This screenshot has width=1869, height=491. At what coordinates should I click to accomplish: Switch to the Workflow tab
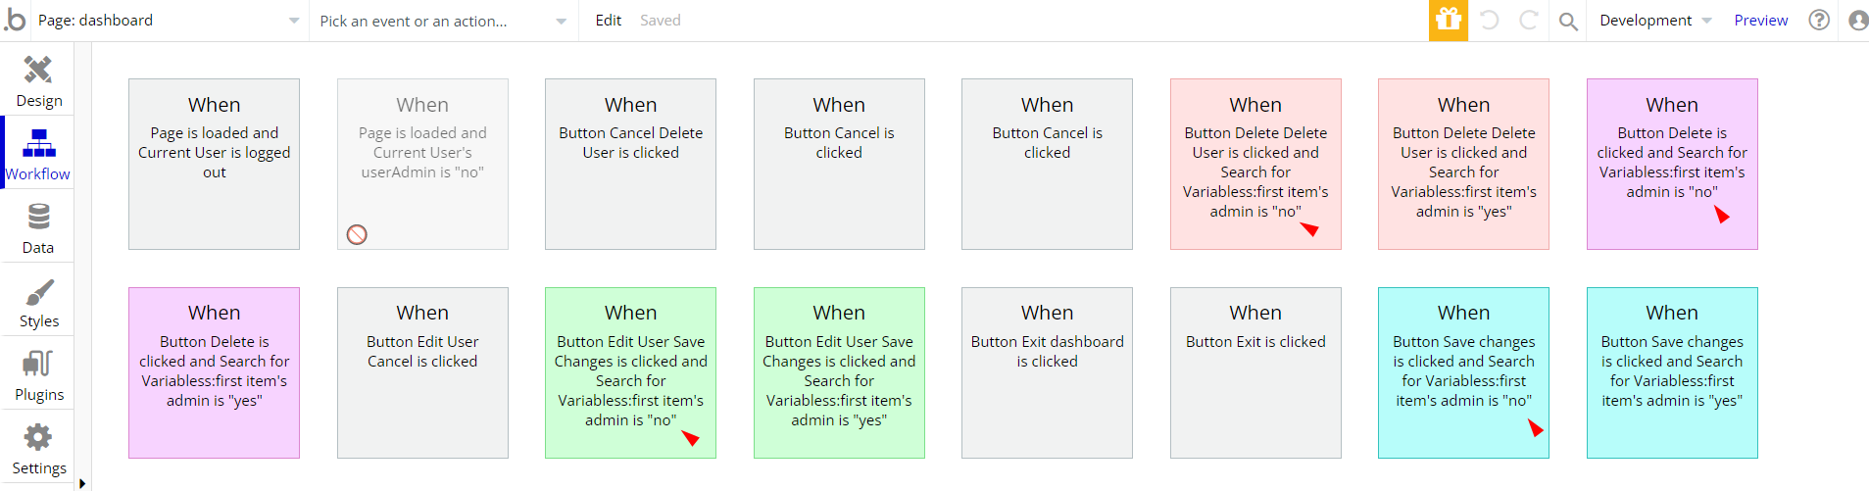[x=38, y=153]
